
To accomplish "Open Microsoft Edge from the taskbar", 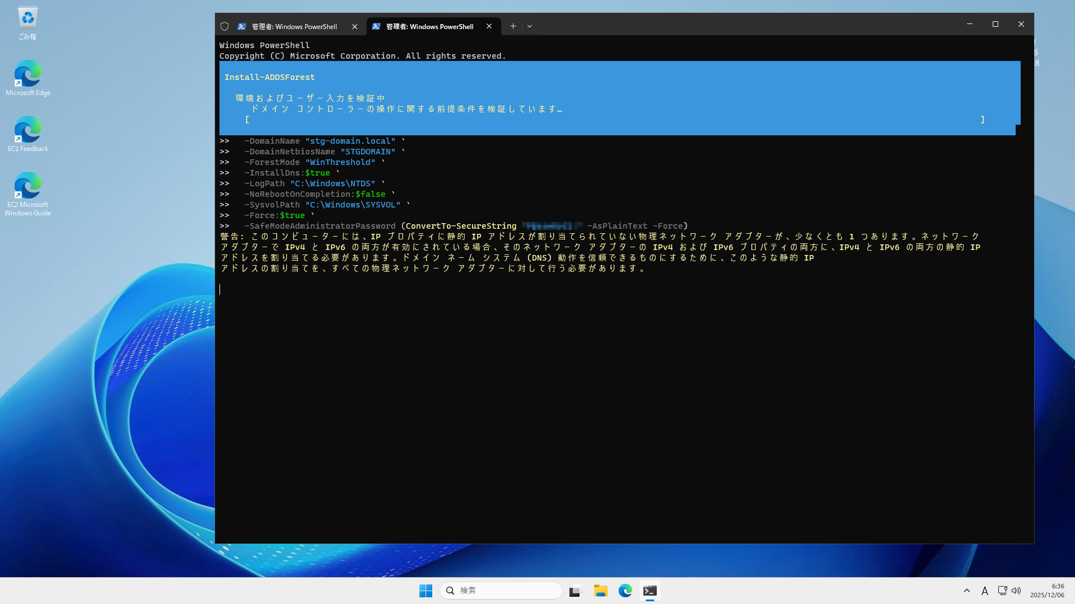I will click(x=625, y=591).
